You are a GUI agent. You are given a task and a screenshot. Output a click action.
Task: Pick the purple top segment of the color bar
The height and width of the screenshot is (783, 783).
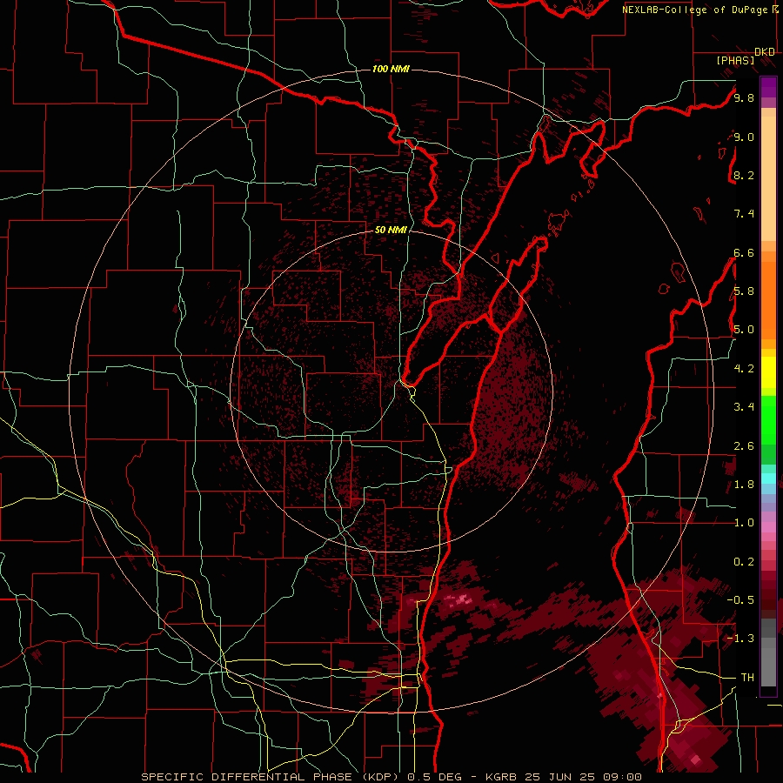[768, 87]
